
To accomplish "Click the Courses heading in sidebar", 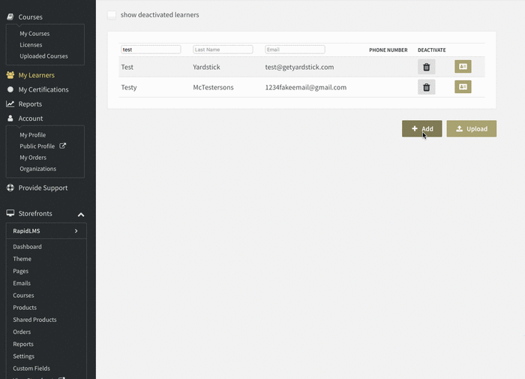I will 30,17.
